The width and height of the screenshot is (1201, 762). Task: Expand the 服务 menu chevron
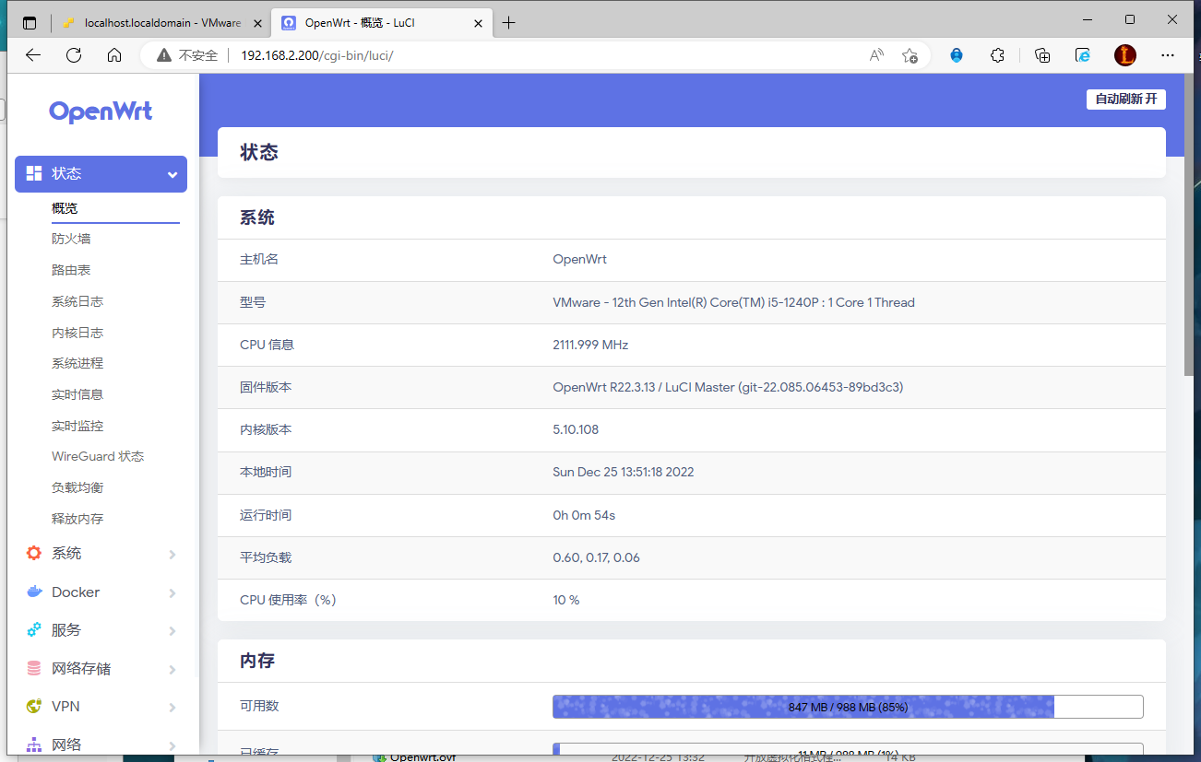point(172,630)
